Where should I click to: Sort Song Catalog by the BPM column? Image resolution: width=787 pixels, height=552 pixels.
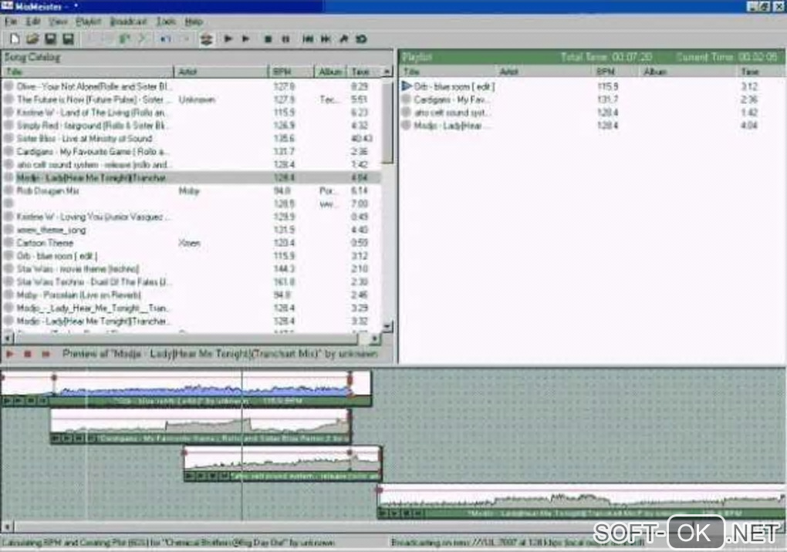click(x=292, y=72)
